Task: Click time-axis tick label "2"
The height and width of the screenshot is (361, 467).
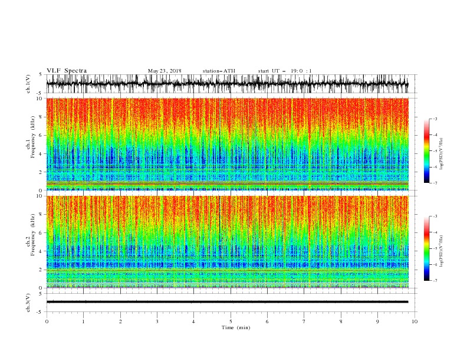Action: click(x=120, y=321)
